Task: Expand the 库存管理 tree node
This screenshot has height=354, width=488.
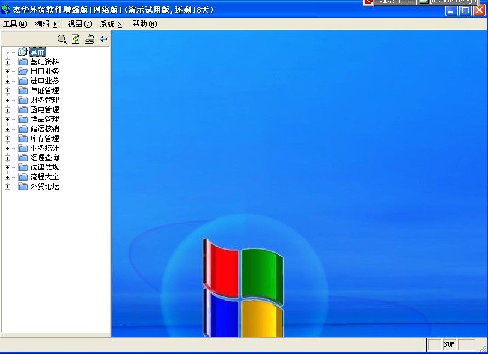Action: coord(7,139)
